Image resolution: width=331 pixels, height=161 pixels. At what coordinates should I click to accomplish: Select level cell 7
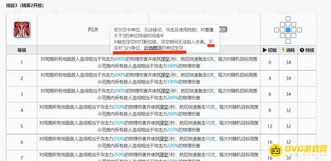(x=22, y=156)
